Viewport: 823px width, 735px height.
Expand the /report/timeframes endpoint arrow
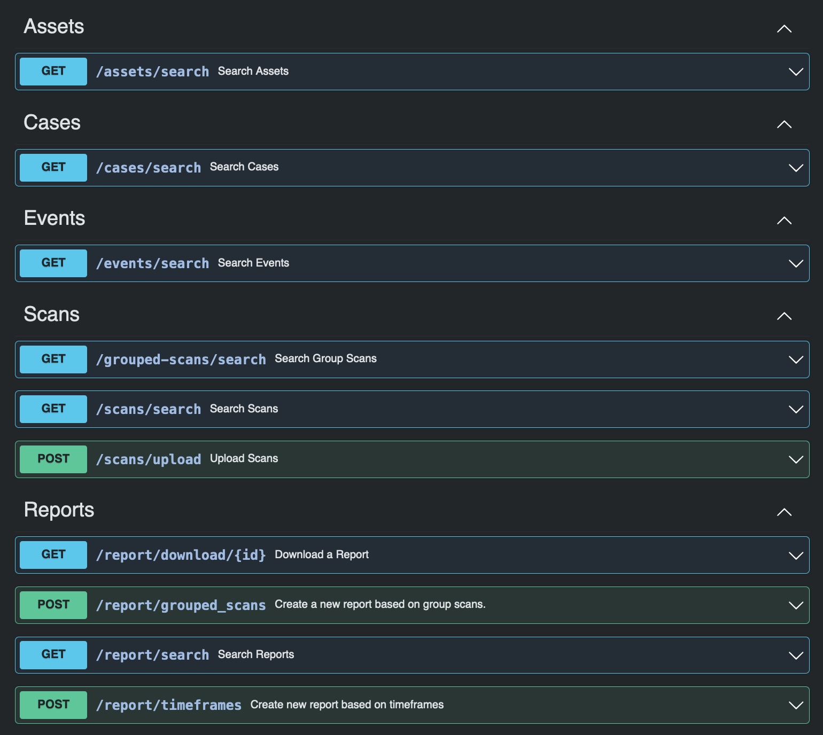point(796,705)
